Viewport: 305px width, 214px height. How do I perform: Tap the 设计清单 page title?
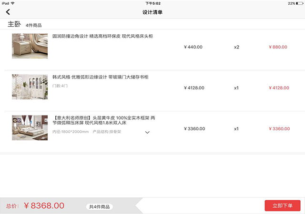point(152,12)
